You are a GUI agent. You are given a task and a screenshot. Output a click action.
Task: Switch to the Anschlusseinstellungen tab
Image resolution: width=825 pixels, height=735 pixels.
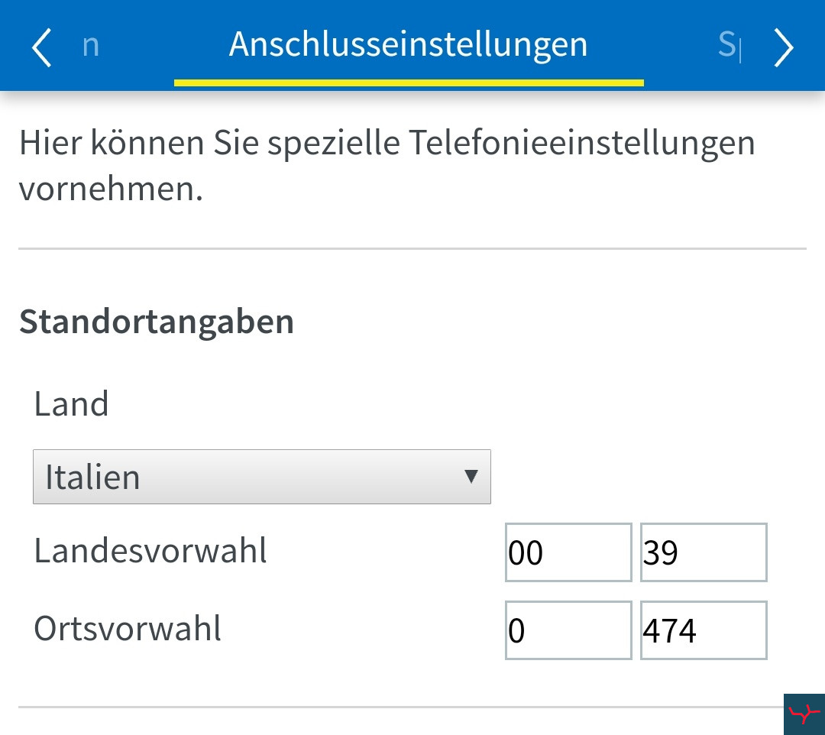point(408,44)
